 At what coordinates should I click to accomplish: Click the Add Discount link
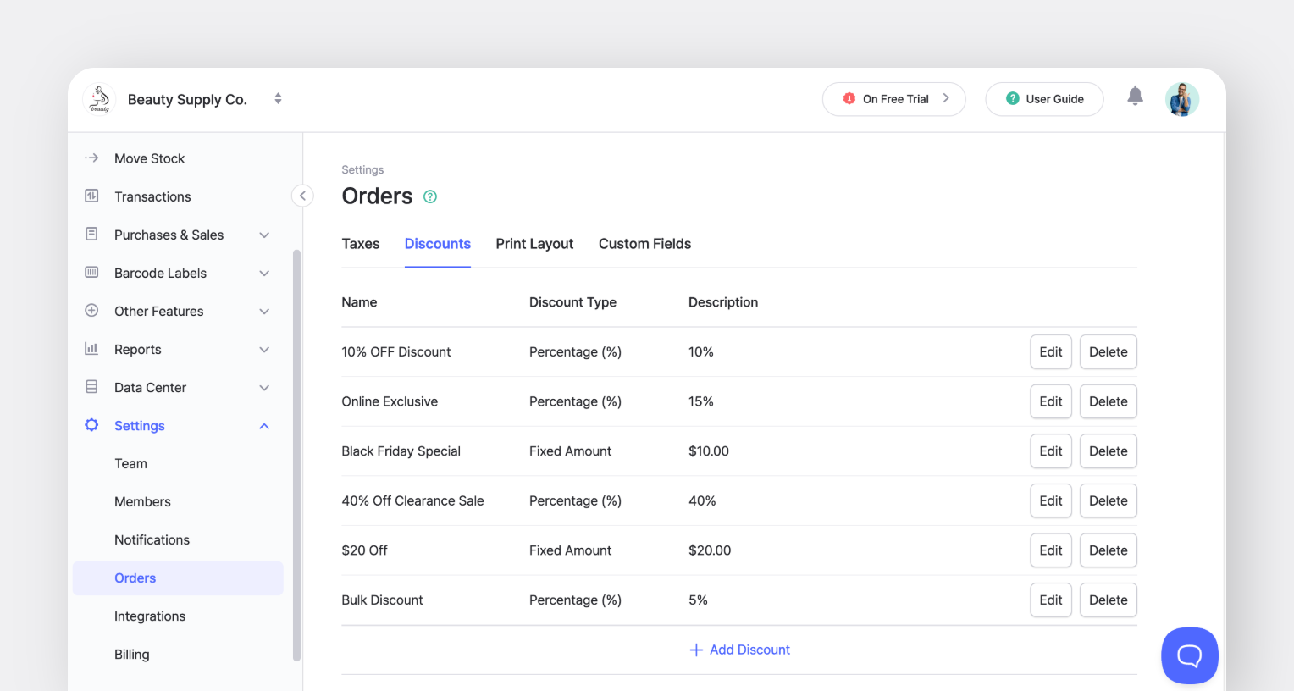click(739, 650)
